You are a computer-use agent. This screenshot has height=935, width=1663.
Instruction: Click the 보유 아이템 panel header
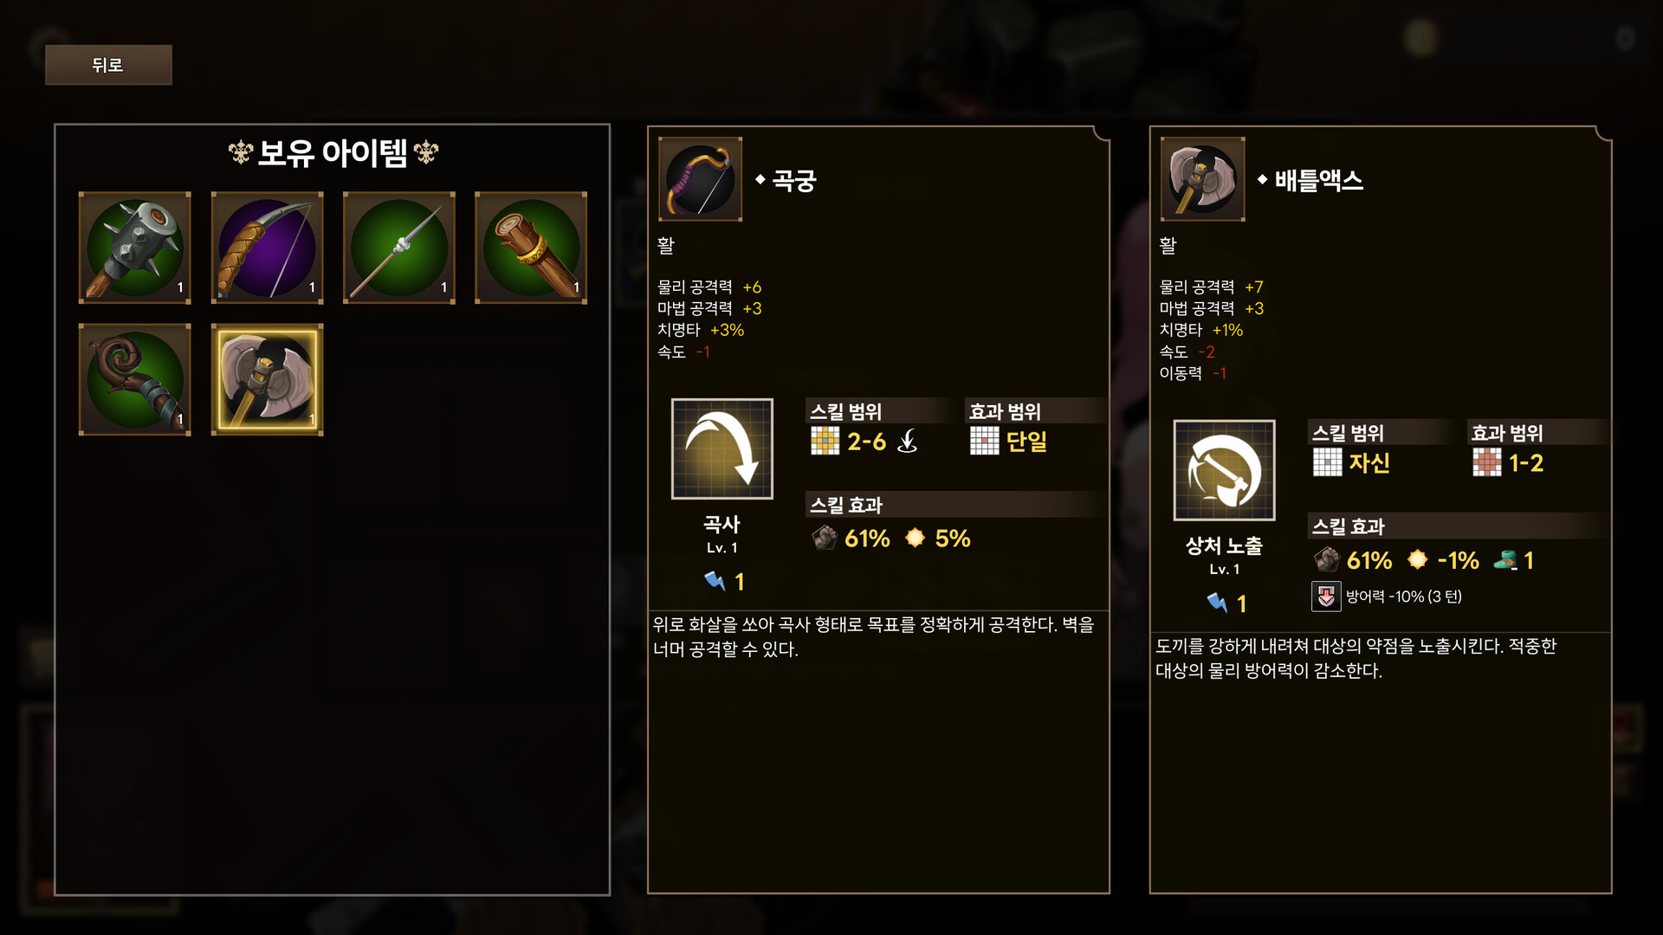click(x=333, y=153)
